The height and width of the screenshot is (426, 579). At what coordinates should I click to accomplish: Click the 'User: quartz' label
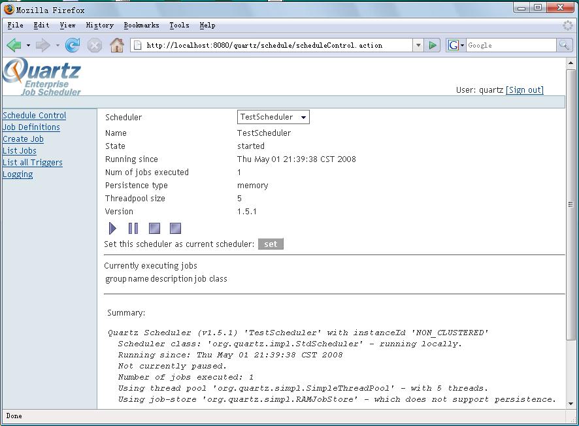(x=479, y=90)
